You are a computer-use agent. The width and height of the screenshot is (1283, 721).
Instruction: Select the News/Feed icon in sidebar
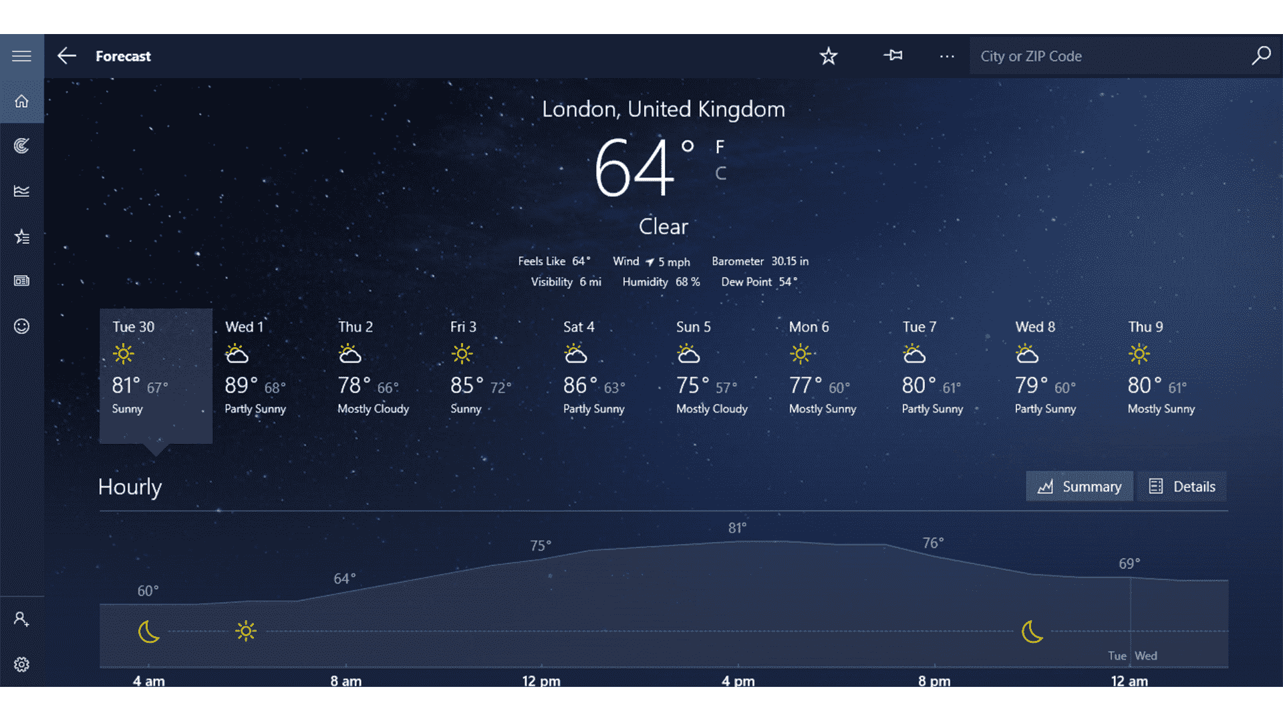click(x=21, y=280)
